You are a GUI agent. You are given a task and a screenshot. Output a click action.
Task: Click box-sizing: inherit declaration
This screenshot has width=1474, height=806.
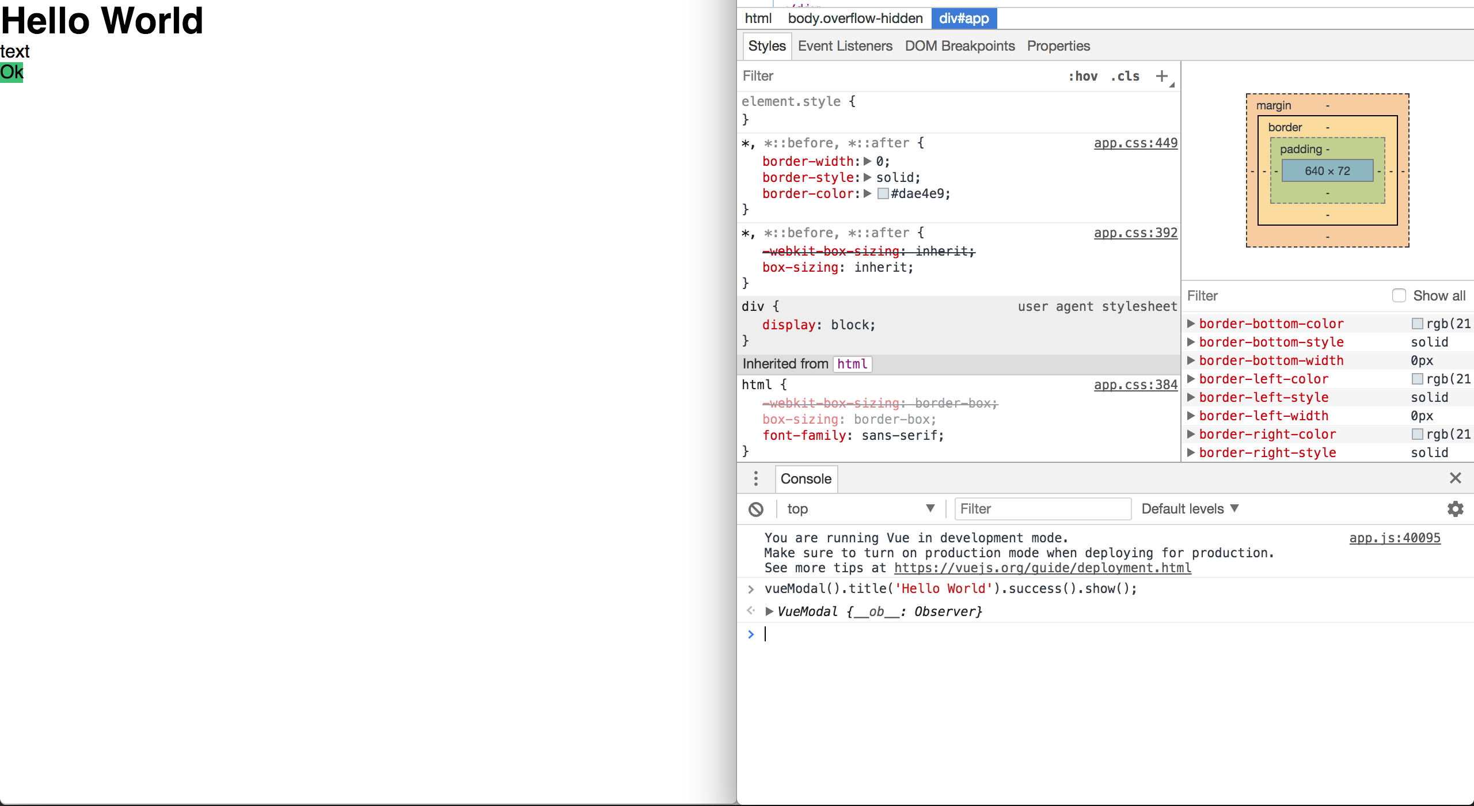pos(838,267)
